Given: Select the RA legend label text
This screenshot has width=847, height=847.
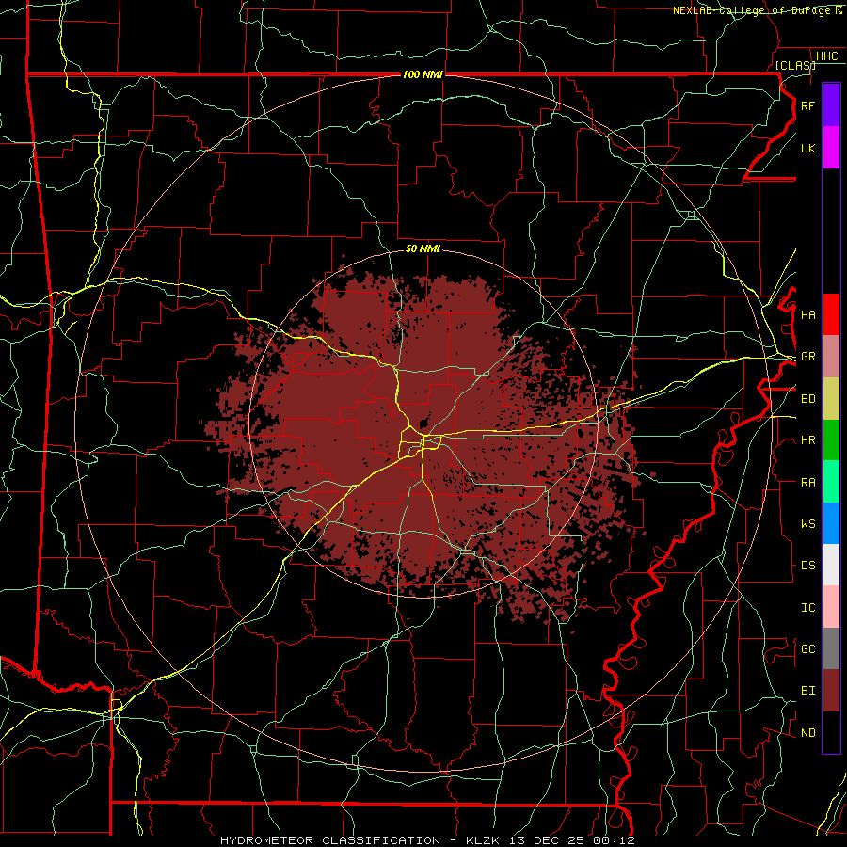Looking at the screenshot, I should pyautogui.click(x=807, y=483).
